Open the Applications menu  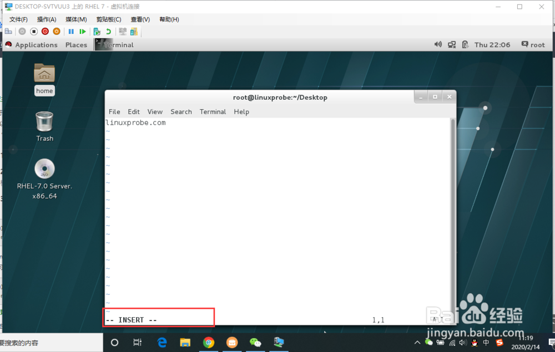tap(36, 45)
